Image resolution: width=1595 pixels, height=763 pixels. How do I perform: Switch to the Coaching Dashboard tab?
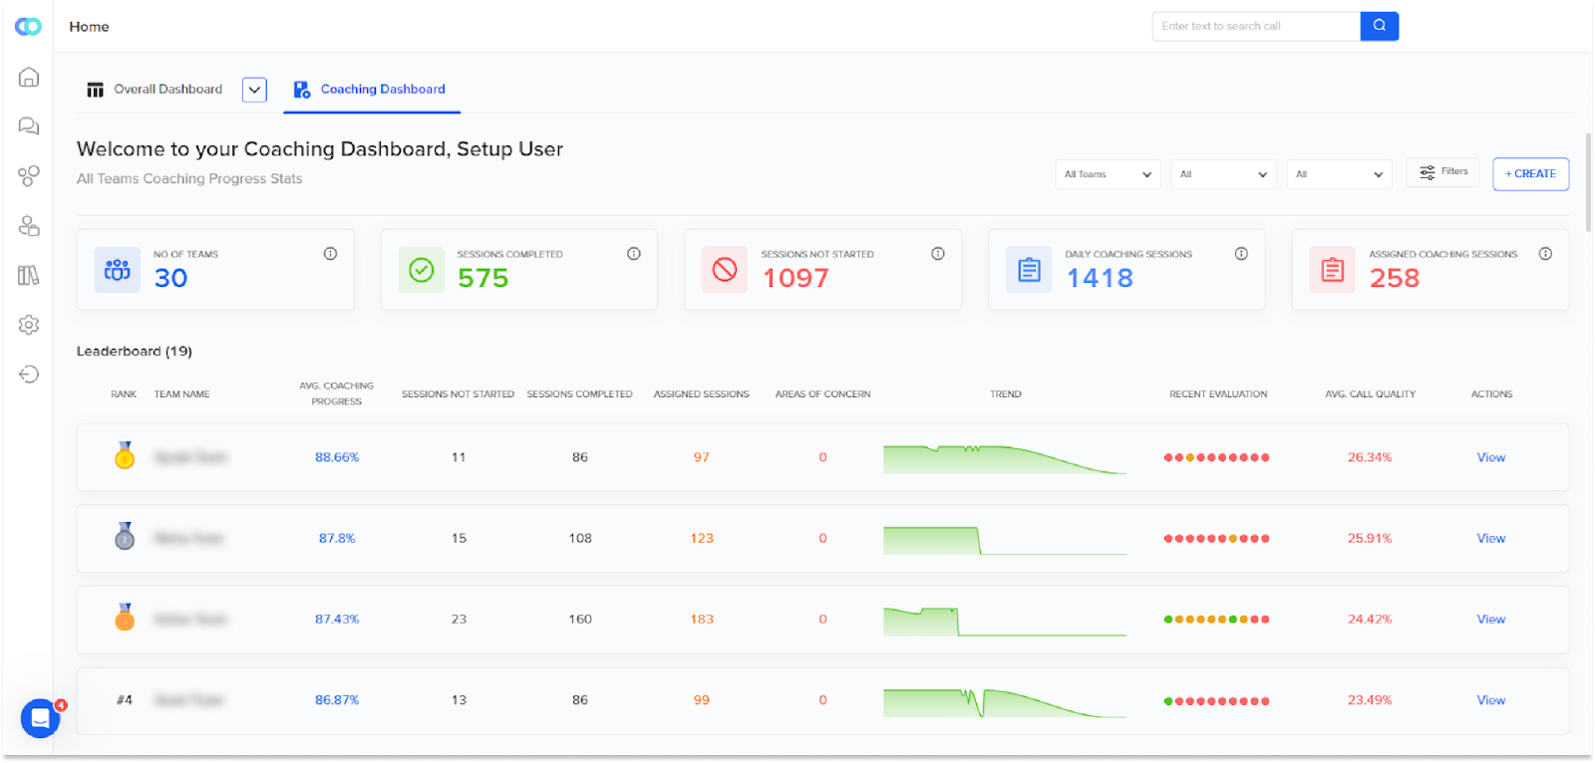point(370,90)
